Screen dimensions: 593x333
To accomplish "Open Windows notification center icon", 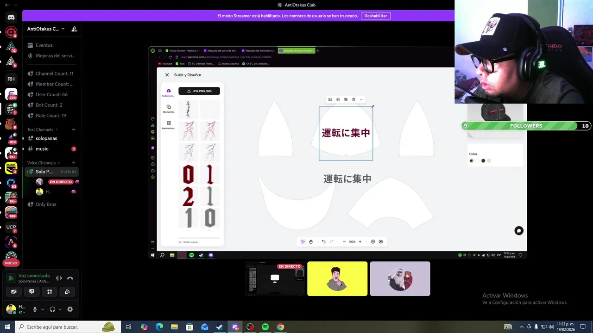I will [583, 327].
